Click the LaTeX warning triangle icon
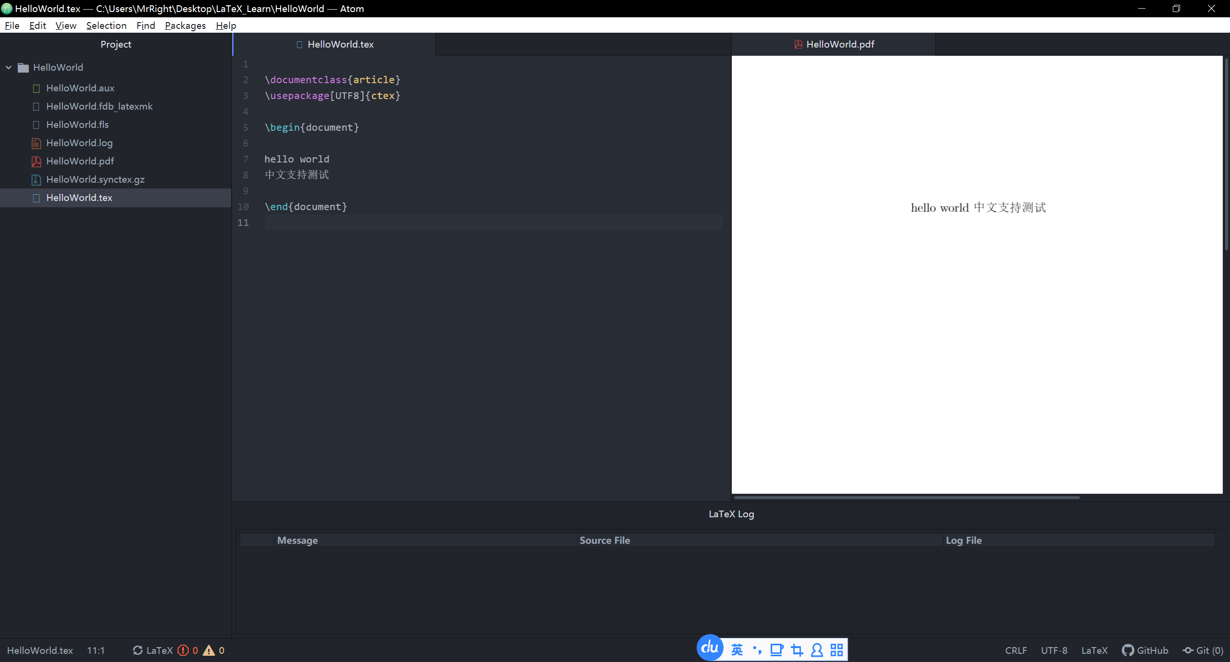This screenshot has height=662, width=1230. [209, 650]
